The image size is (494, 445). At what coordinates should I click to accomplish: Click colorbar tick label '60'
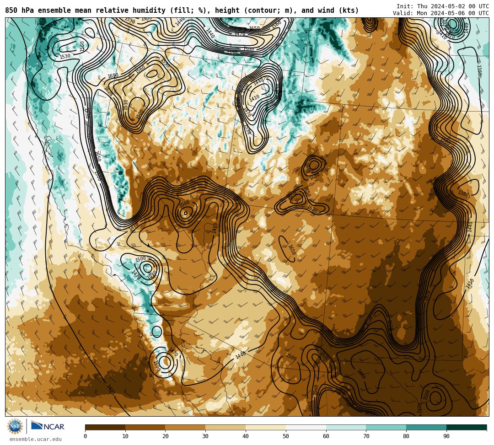point(326,436)
